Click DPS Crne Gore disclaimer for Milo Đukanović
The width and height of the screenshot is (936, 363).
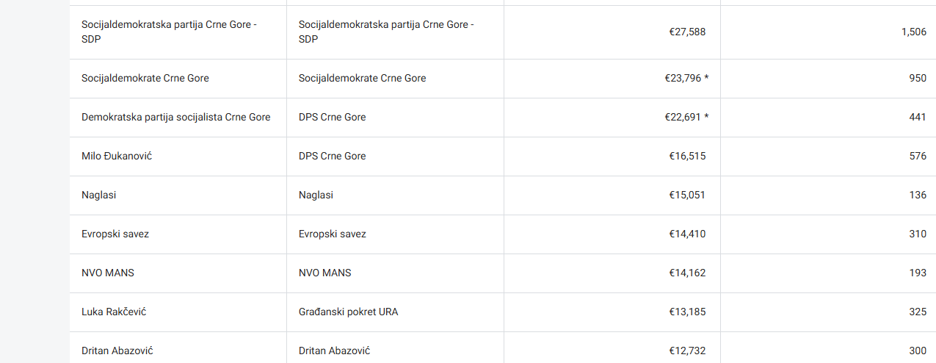pos(333,157)
